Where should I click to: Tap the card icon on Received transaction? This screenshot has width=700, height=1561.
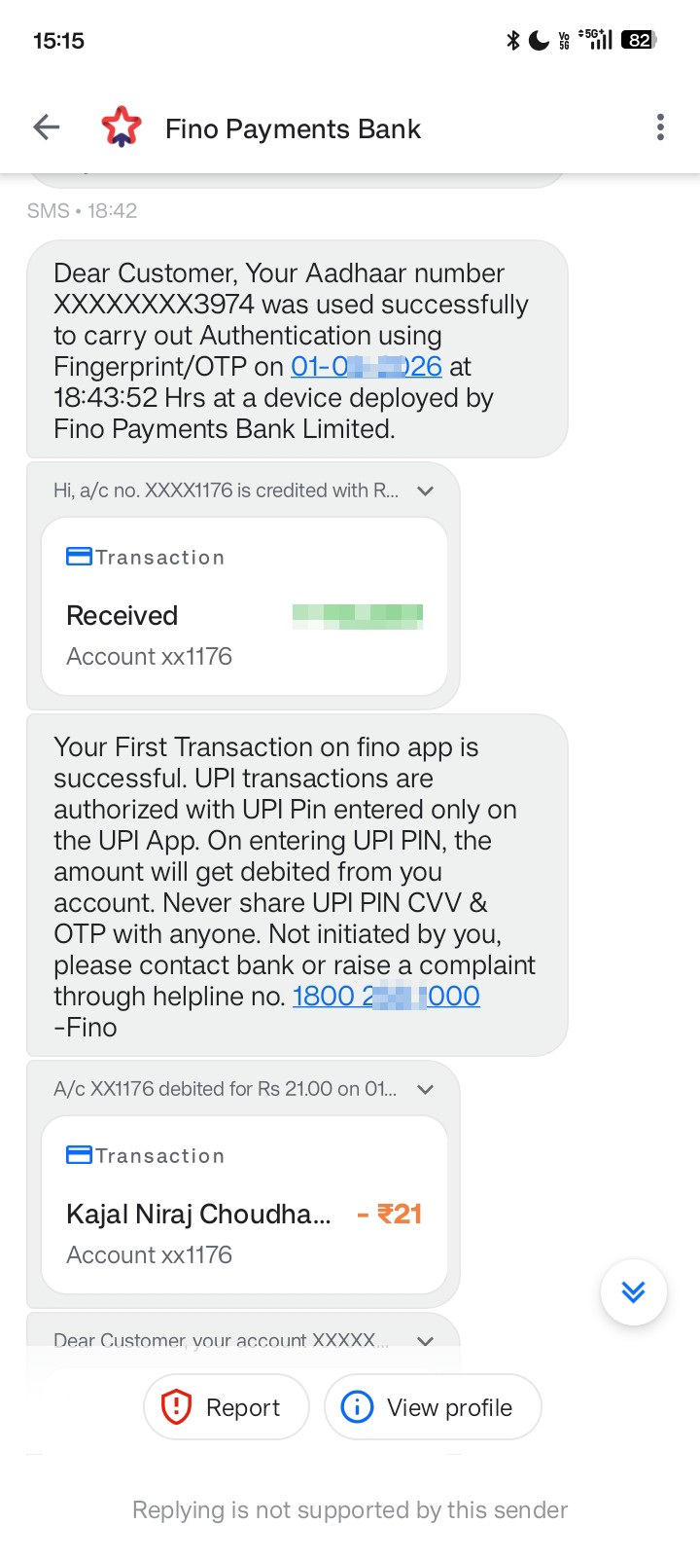(79, 557)
